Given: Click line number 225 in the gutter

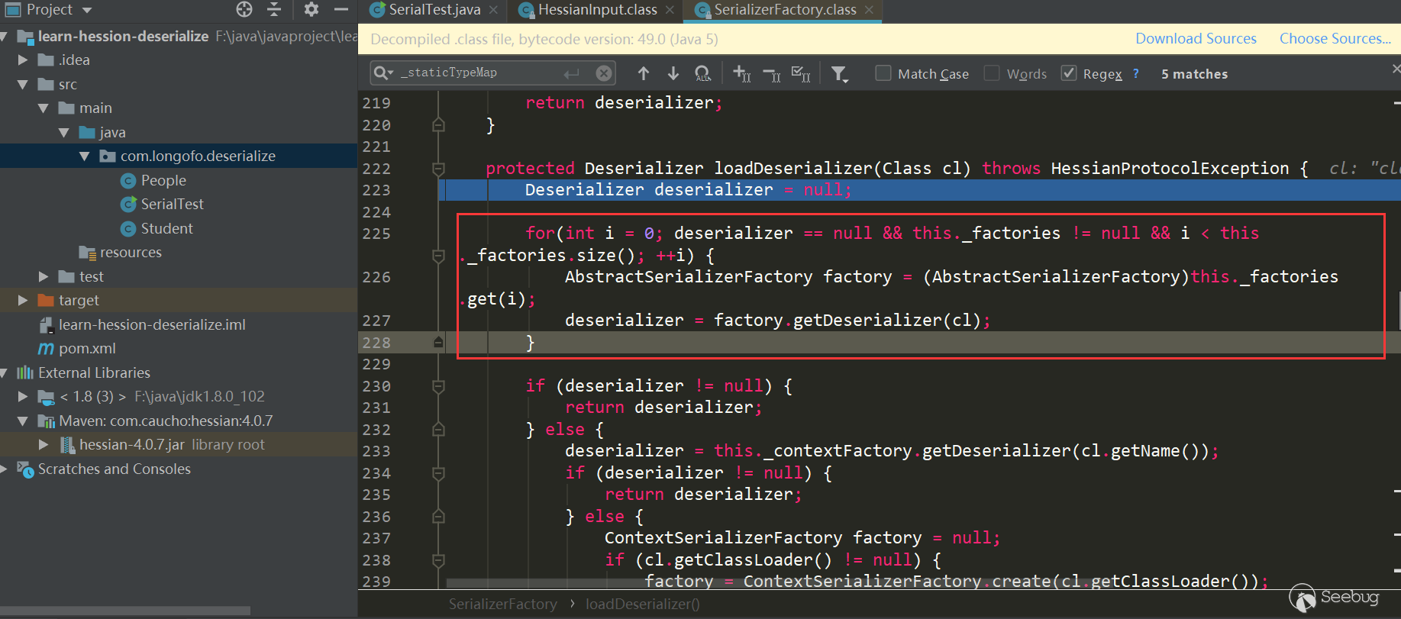Looking at the screenshot, I should click(x=376, y=234).
